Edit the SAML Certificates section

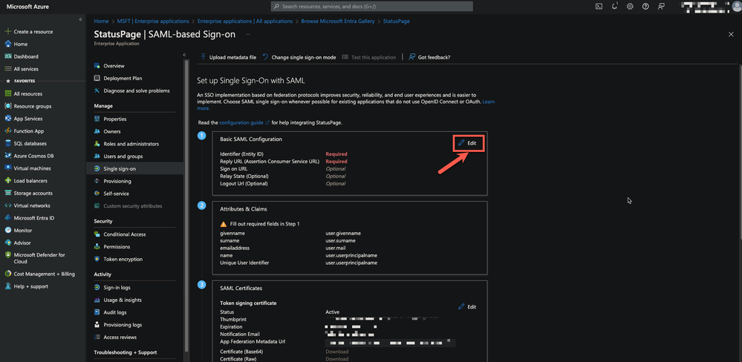pos(467,306)
